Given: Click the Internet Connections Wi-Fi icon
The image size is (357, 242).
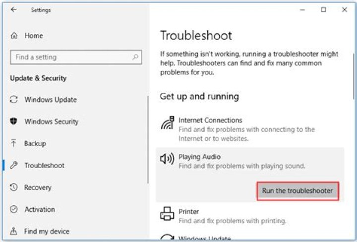Looking at the screenshot, I should click(x=167, y=123).
